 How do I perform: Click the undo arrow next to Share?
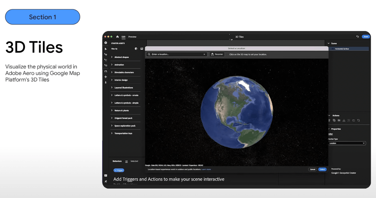click(357, 36)
